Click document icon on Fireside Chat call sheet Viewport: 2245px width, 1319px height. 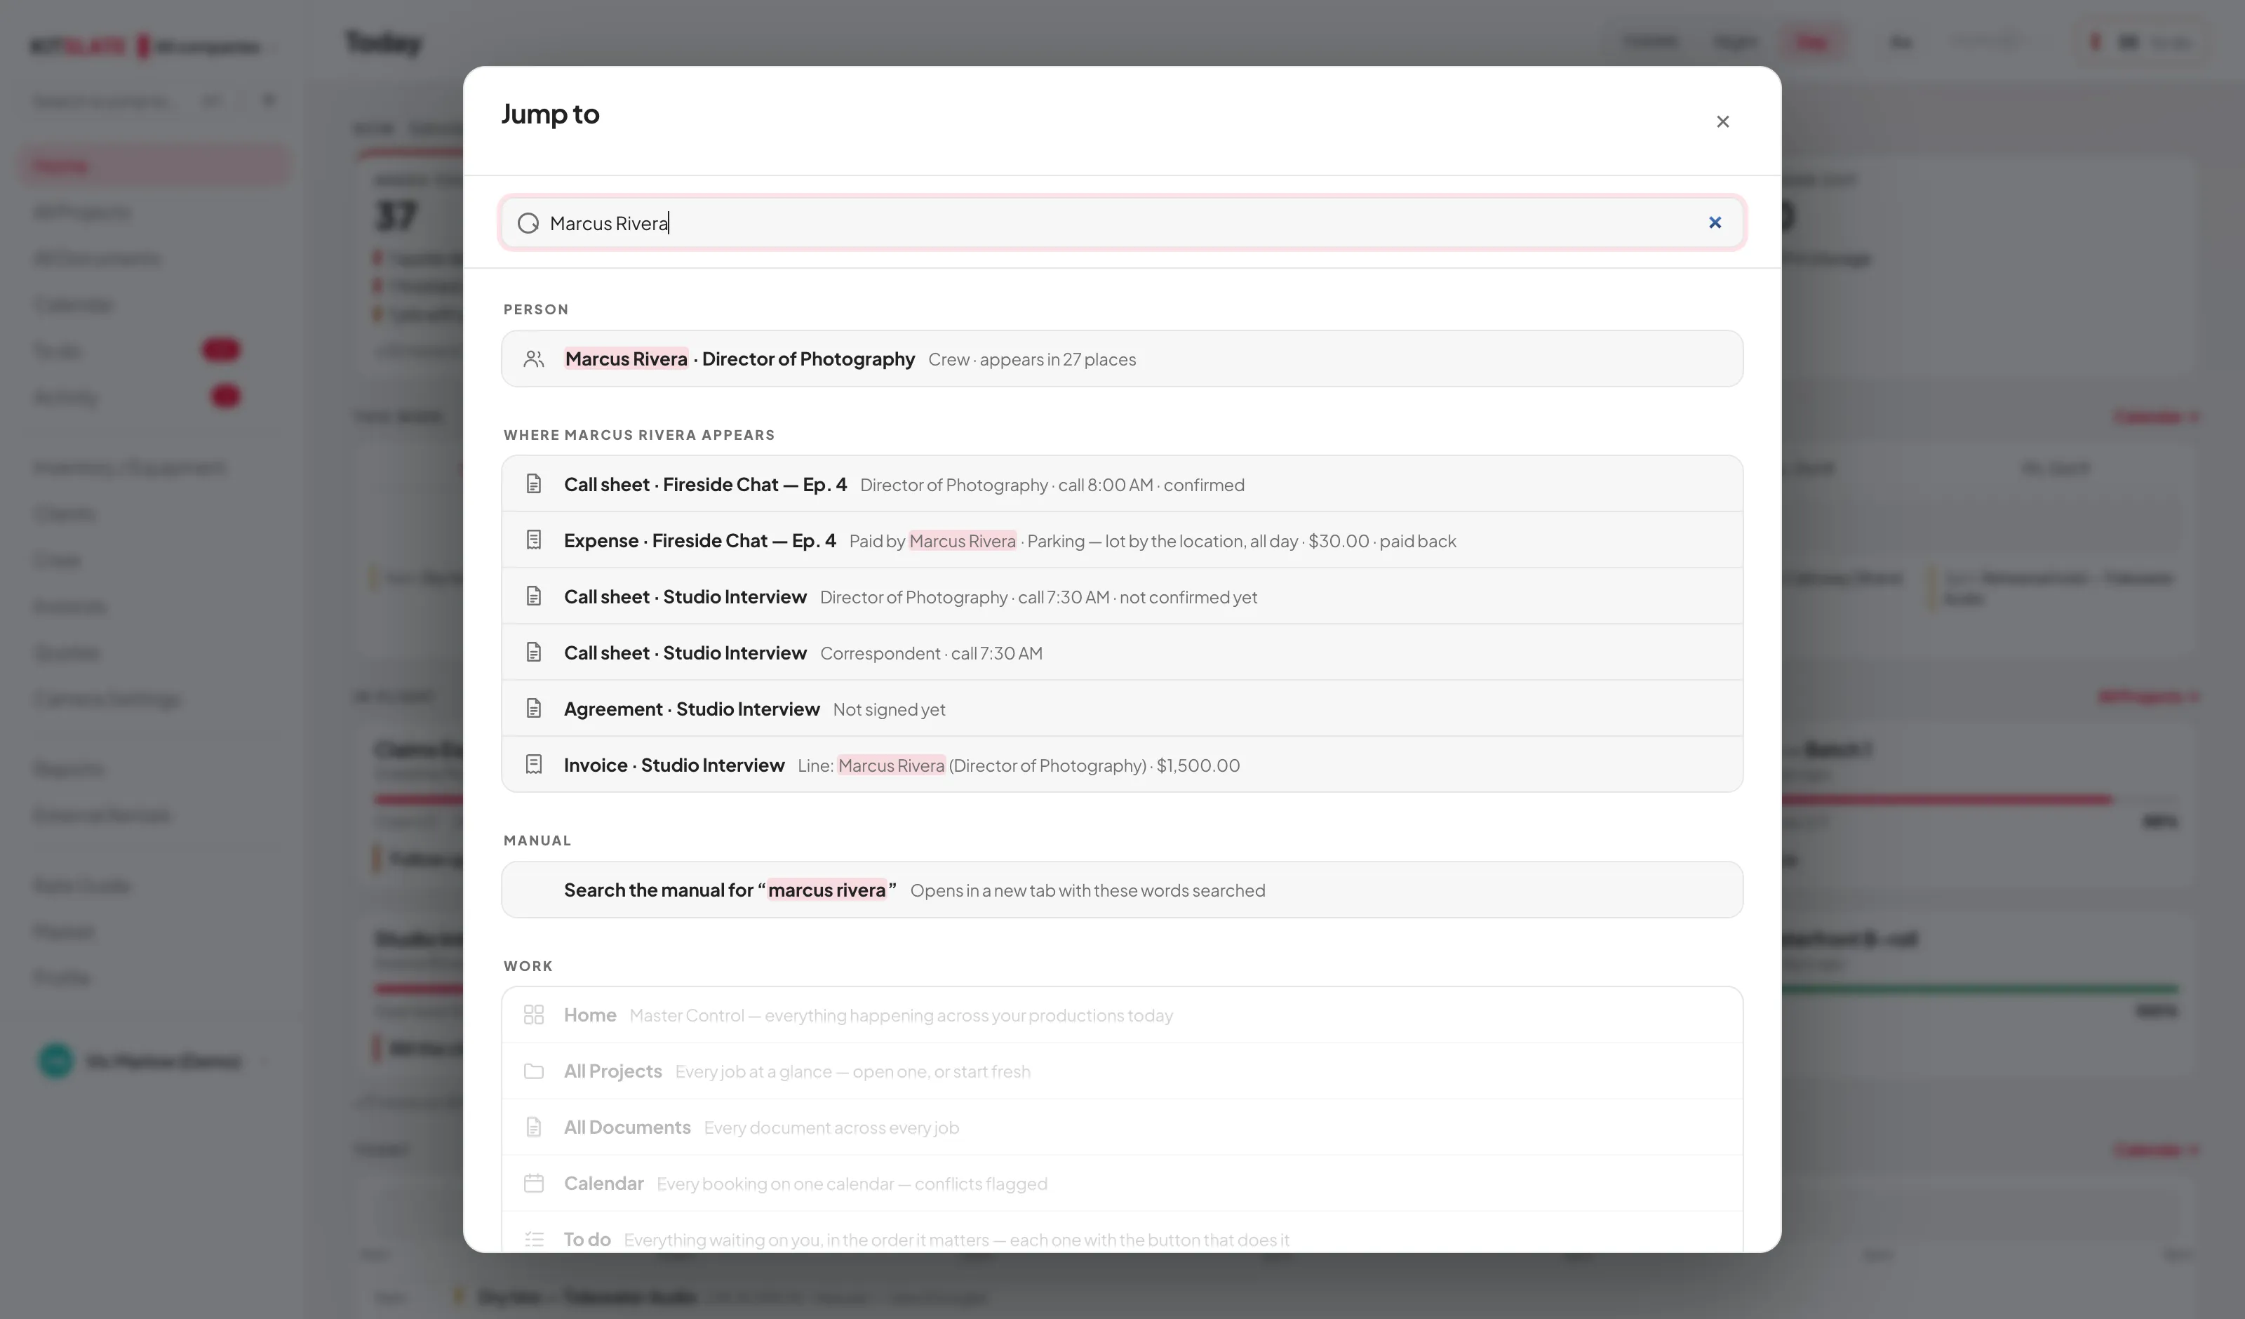[x=534, y=484]
